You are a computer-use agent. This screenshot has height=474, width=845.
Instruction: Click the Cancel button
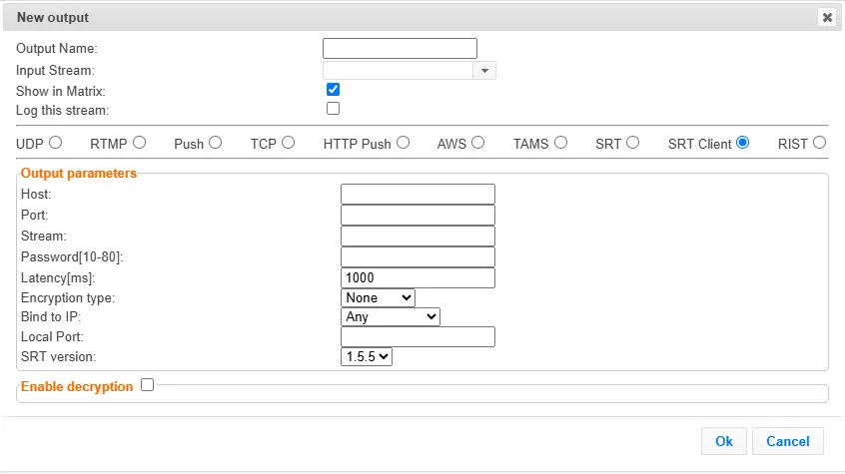(x=788, y=441)
